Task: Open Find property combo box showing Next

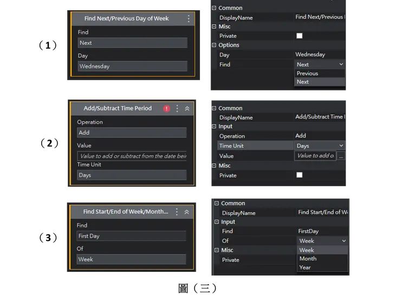Action: [x=320, y=64]
